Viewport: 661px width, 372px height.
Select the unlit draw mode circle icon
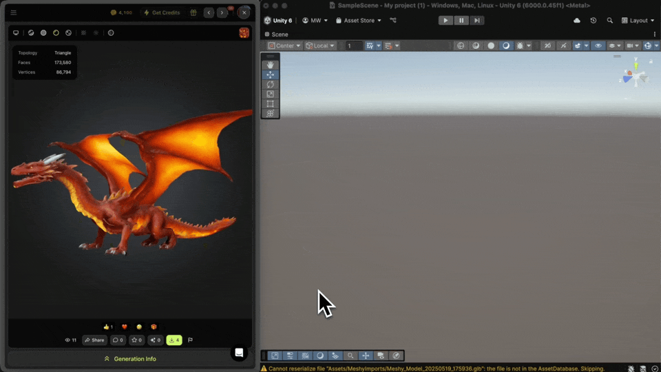pyautogui.click(x=491, y=45)
